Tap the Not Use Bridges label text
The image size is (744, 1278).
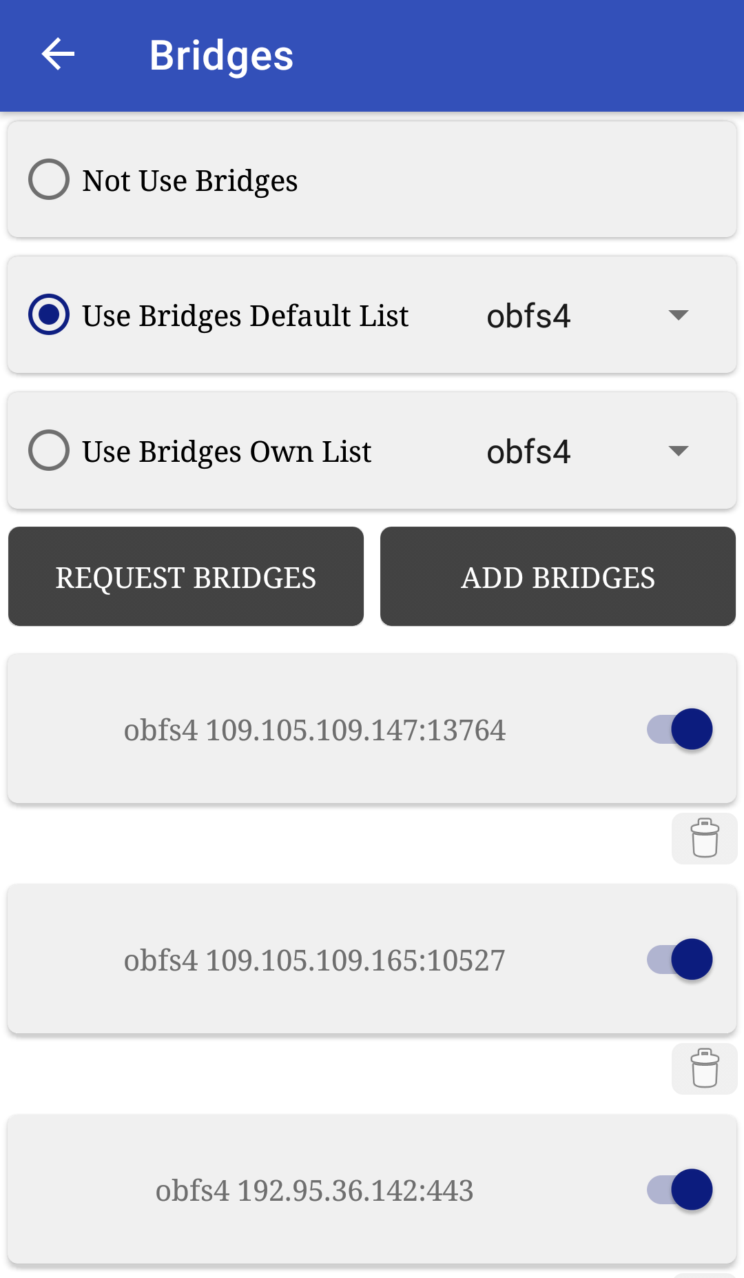[x=190, y=181]
